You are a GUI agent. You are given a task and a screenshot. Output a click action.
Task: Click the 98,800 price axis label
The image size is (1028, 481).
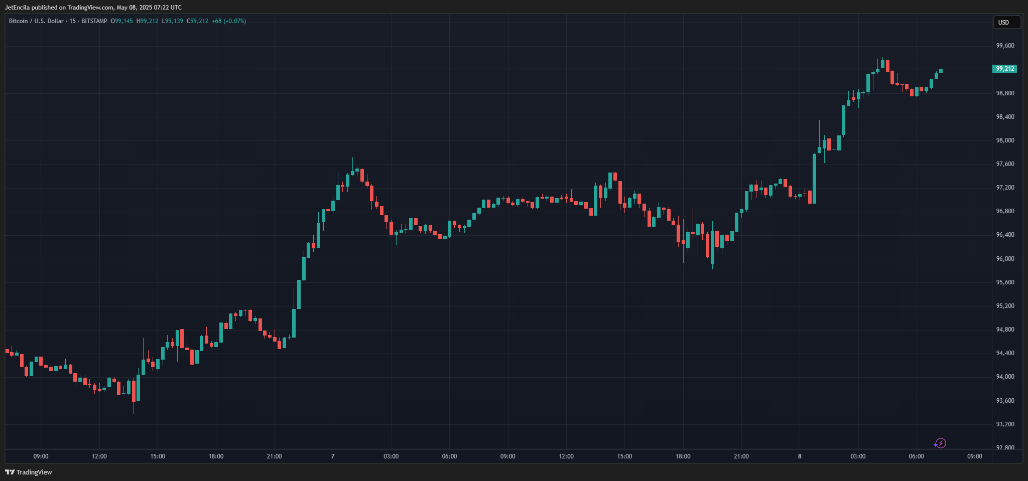[x=1005, y=93]
